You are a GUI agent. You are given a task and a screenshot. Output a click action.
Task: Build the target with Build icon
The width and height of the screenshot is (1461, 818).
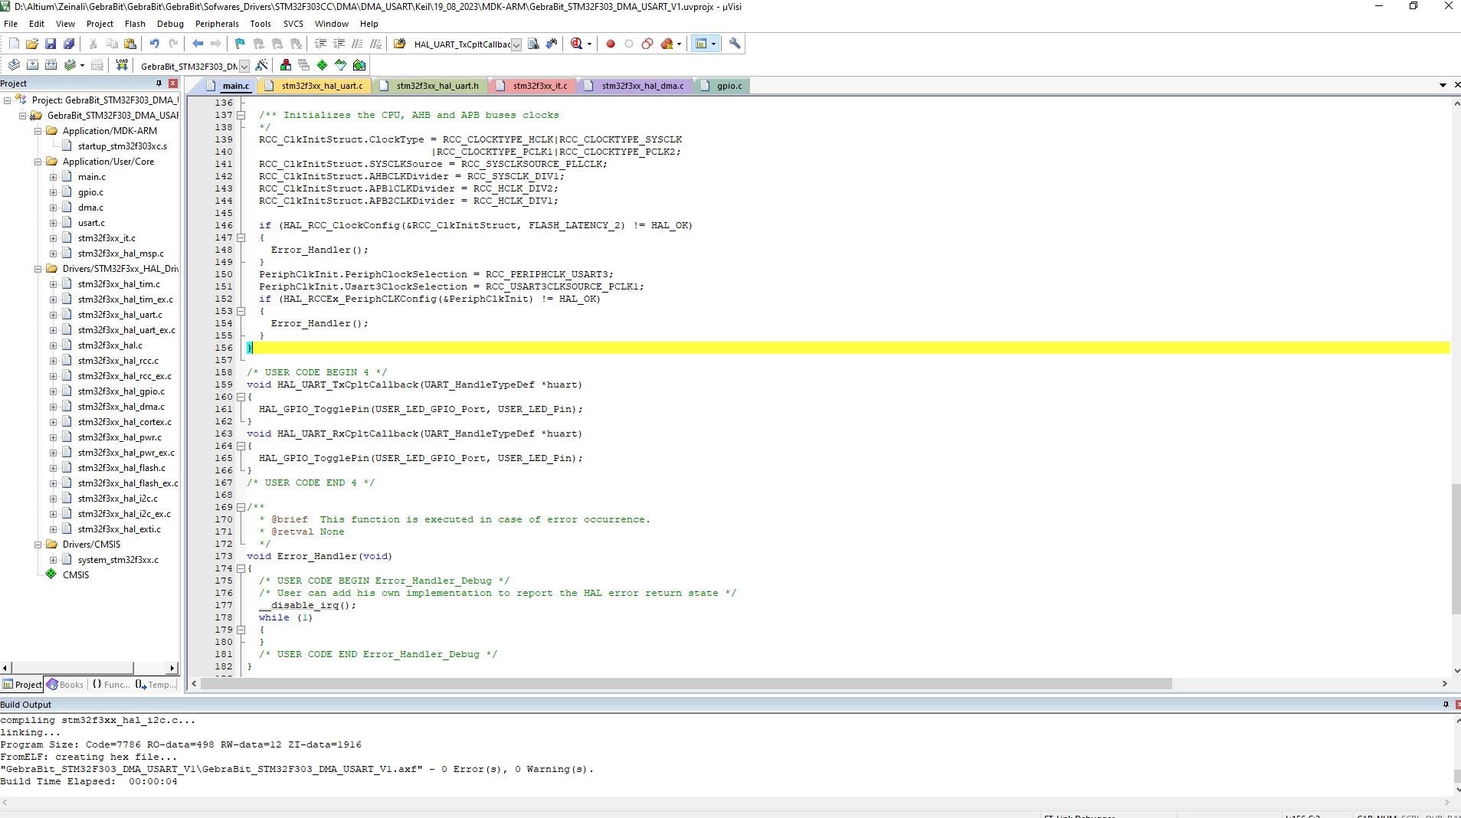[32, 65]
